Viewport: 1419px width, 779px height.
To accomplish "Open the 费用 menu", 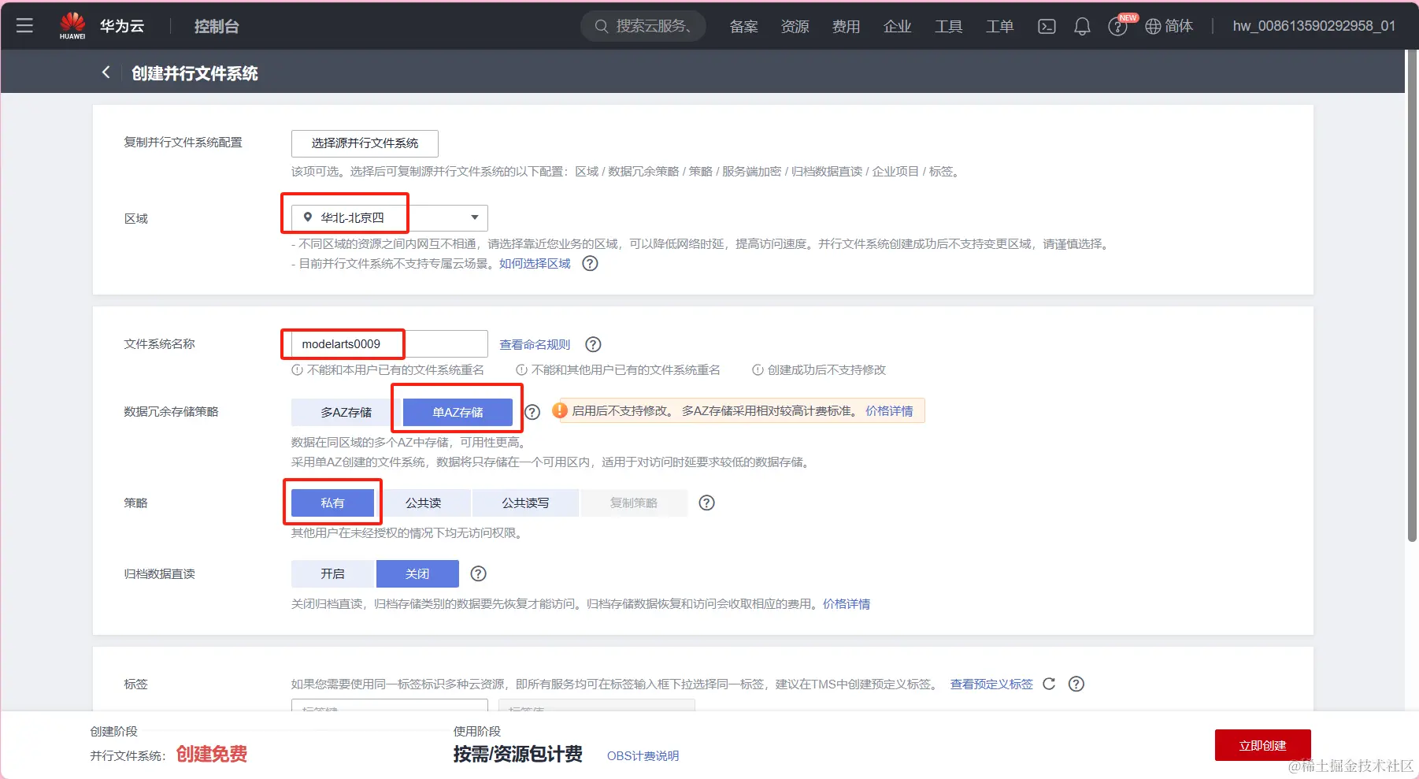I will coord(846,26).
